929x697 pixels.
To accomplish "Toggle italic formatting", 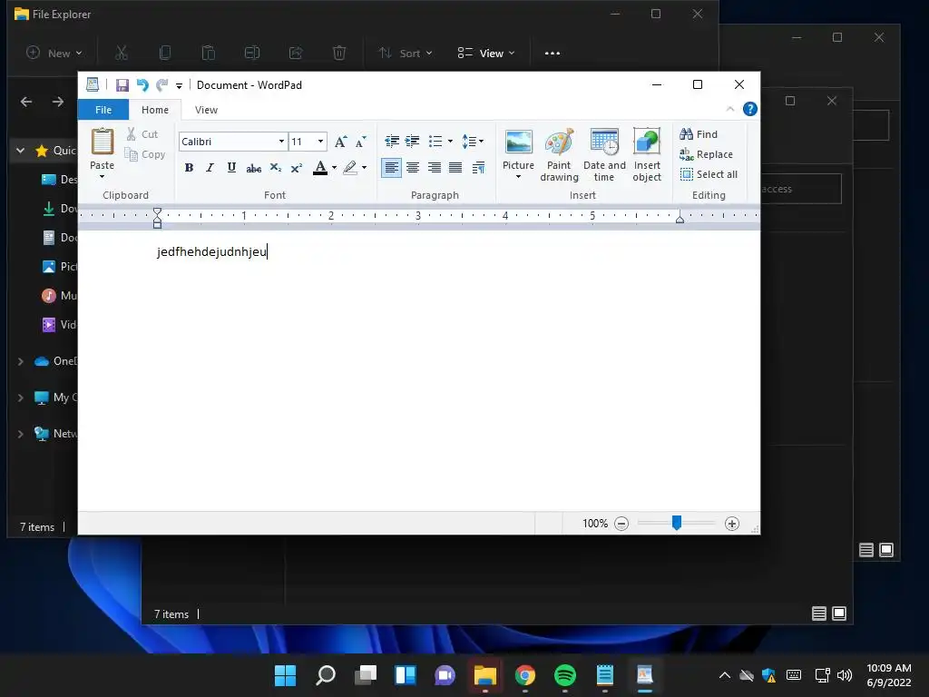I will (210, 168).
